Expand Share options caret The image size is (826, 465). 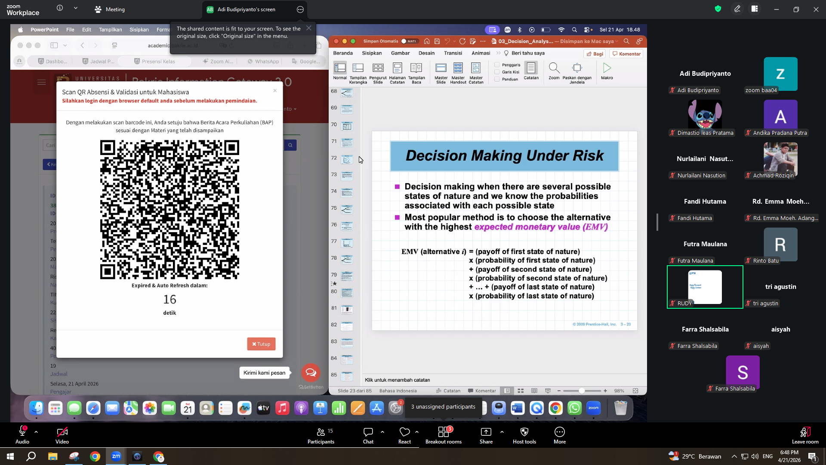[502, 431]
